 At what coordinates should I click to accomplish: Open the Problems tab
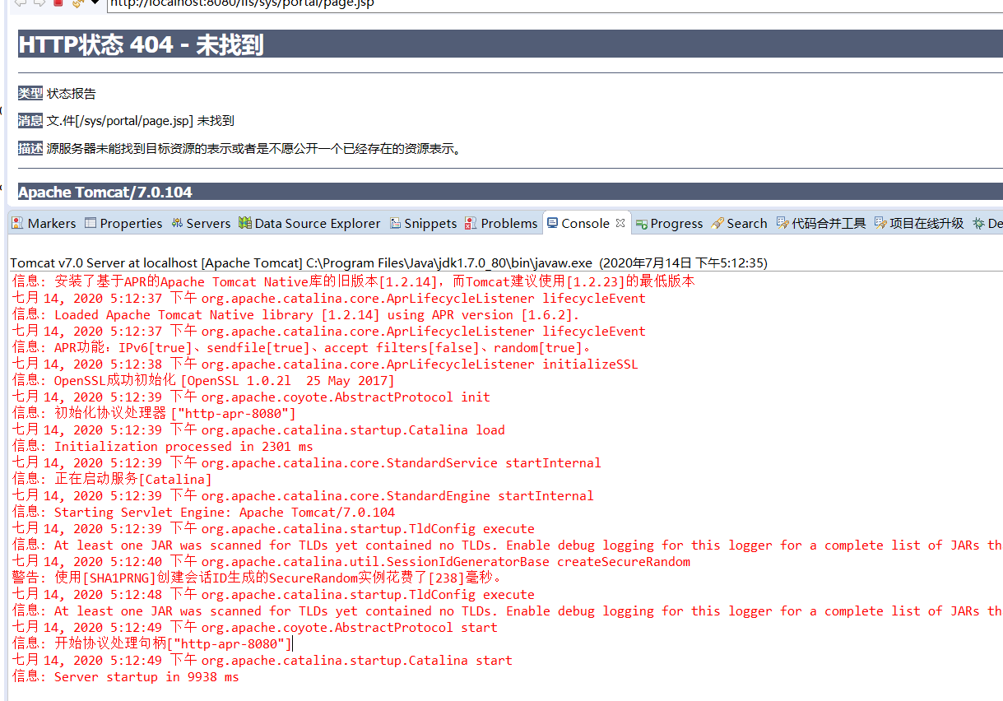501,223
